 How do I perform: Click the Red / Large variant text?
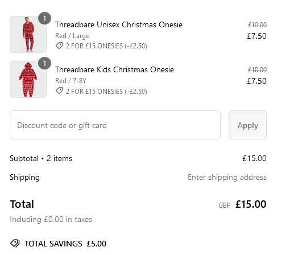point(72,36)
